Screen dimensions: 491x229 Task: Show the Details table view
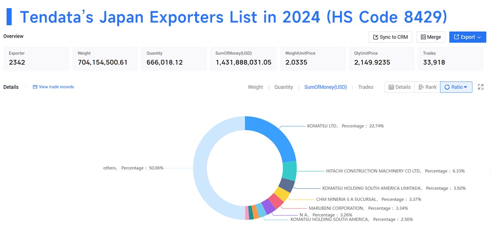(x=399, y=87)
